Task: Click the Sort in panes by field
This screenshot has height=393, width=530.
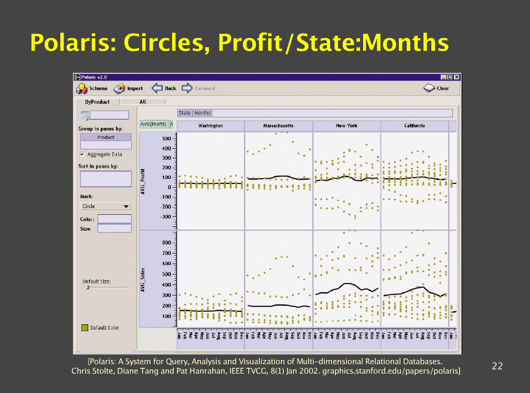Action: (x=106, y=179)
